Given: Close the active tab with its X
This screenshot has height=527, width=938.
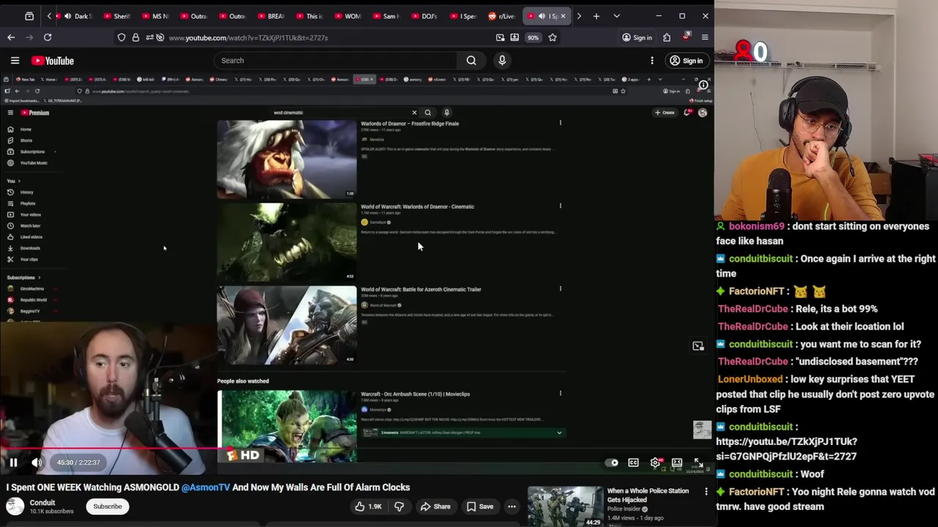Looking at the screenshot, I should [563, 16].
